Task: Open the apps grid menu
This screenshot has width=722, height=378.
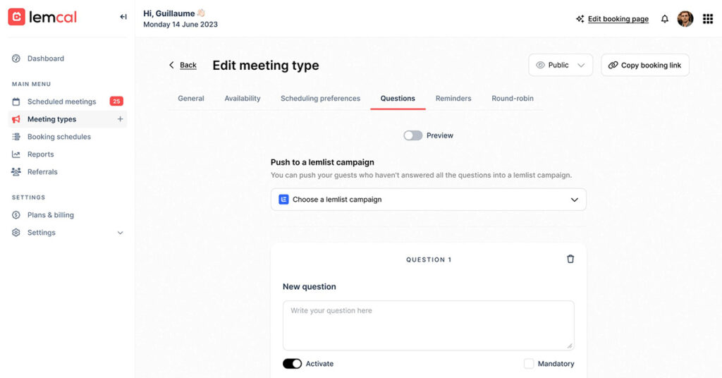Action: 708,19
